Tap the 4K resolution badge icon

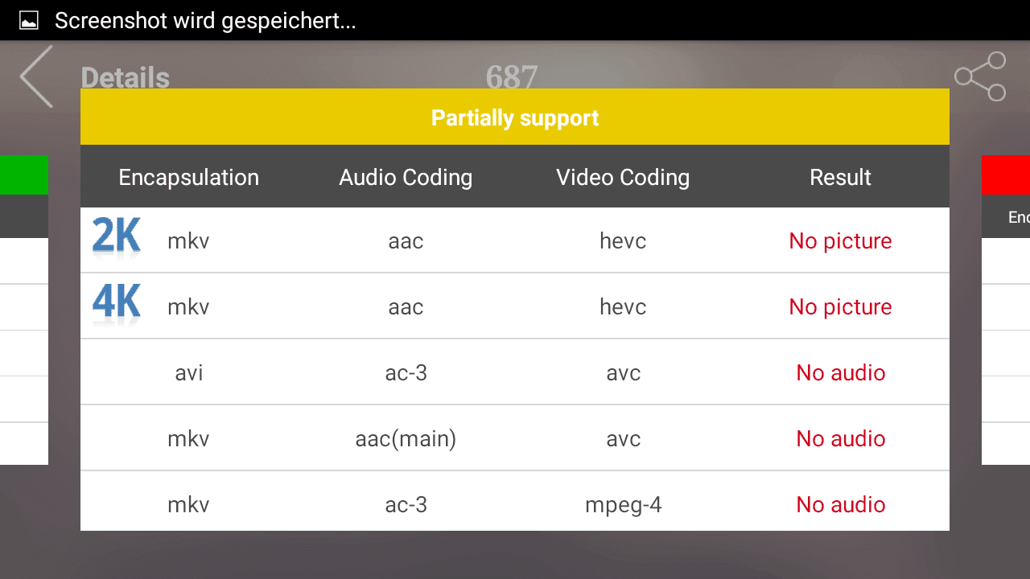click(117, 304)
